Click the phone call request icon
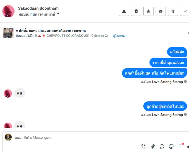The image size is (189, 153). 144,146
